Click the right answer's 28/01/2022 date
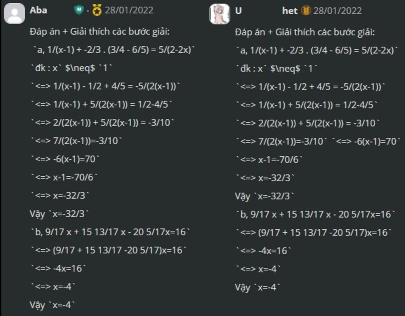Screen dimensions: 405x316 (x=337, y=11)
